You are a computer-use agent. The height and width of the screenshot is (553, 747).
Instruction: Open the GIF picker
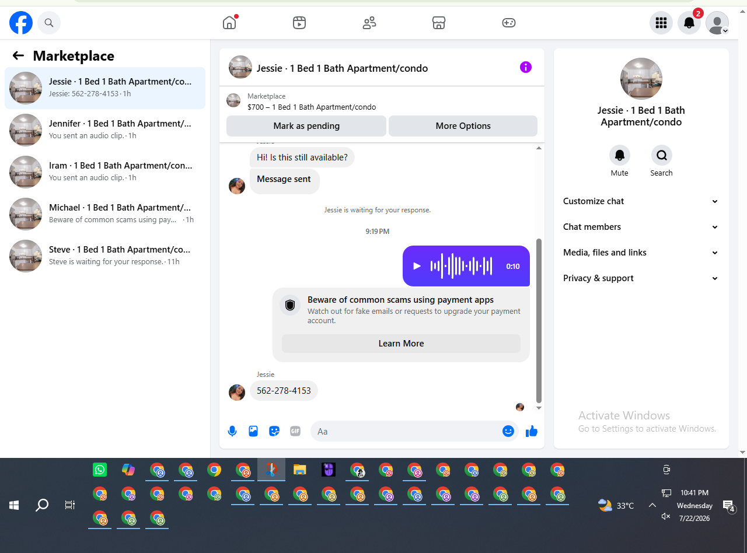pyautogui.click(x=295, y=432)
